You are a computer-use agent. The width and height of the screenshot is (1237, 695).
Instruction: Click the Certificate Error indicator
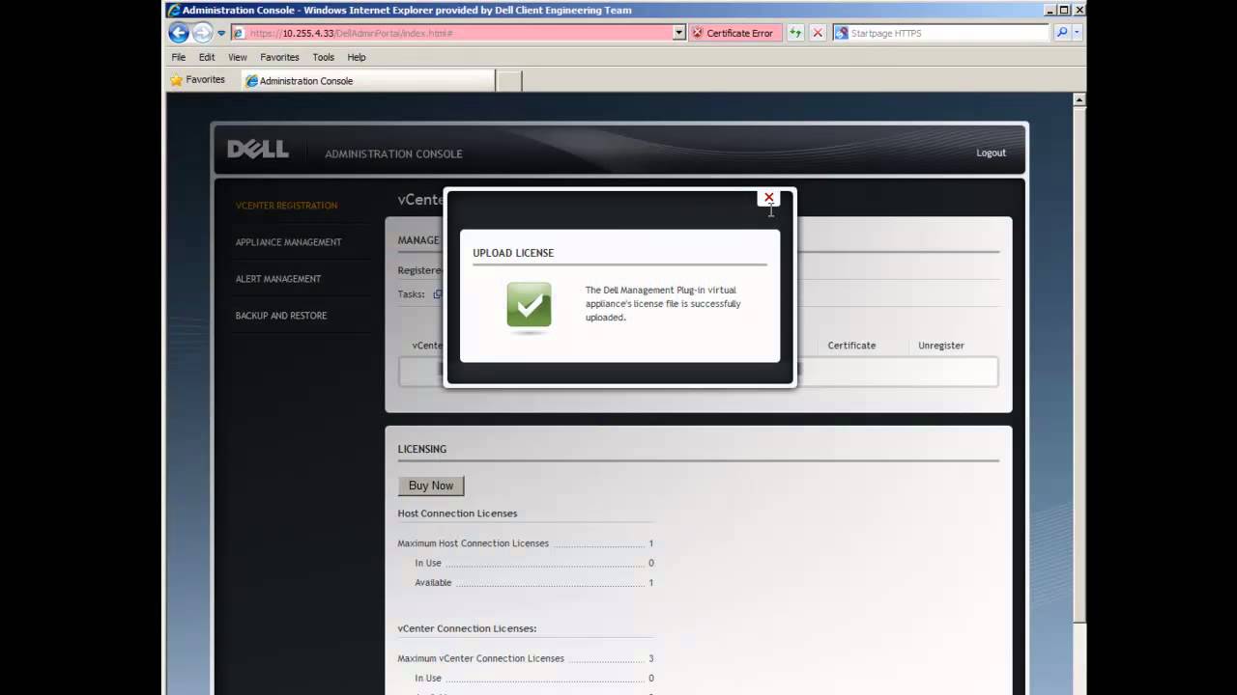coord(734,33)
